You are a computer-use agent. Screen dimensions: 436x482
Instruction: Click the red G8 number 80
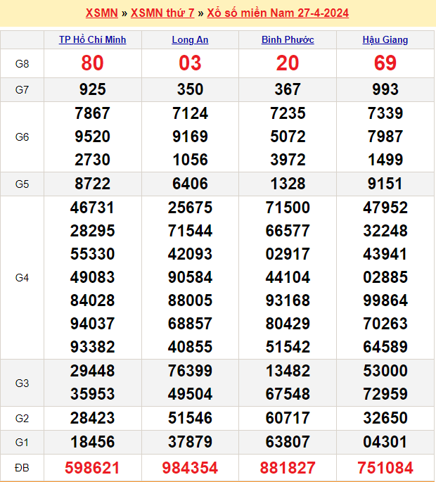(93, 63)
